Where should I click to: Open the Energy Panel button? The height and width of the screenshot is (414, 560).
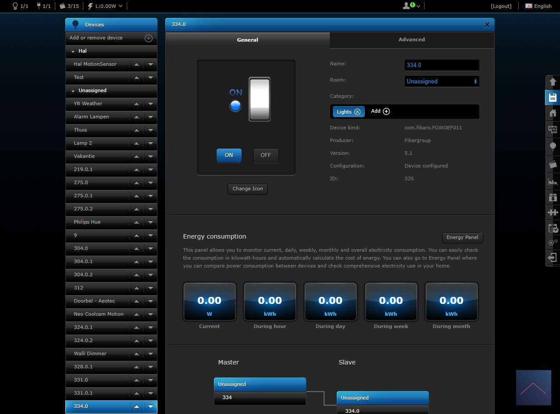(x=462, y=237)
